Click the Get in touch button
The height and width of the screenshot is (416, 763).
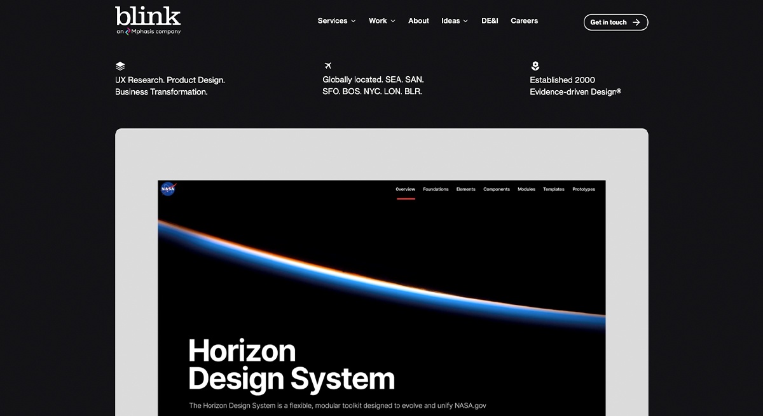pos(616,22)
